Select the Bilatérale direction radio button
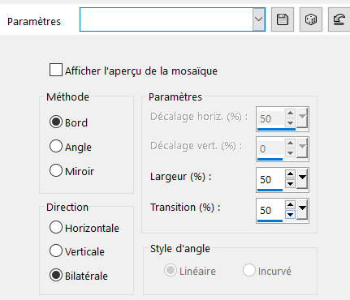 [x=56, y=275]
